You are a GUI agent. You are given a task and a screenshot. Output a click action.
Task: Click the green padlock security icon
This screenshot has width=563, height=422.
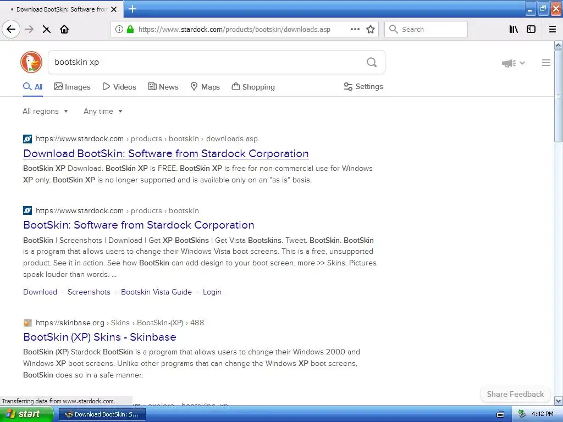[x=130, y=29]
